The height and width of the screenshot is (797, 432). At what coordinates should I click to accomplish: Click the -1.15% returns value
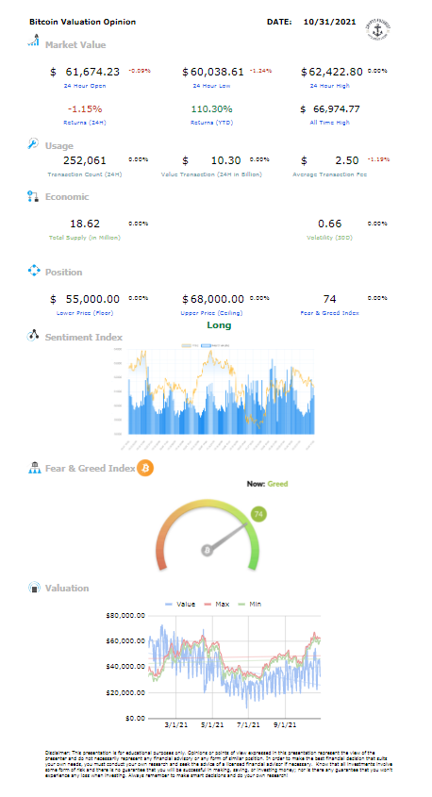[x=85, y=108]
